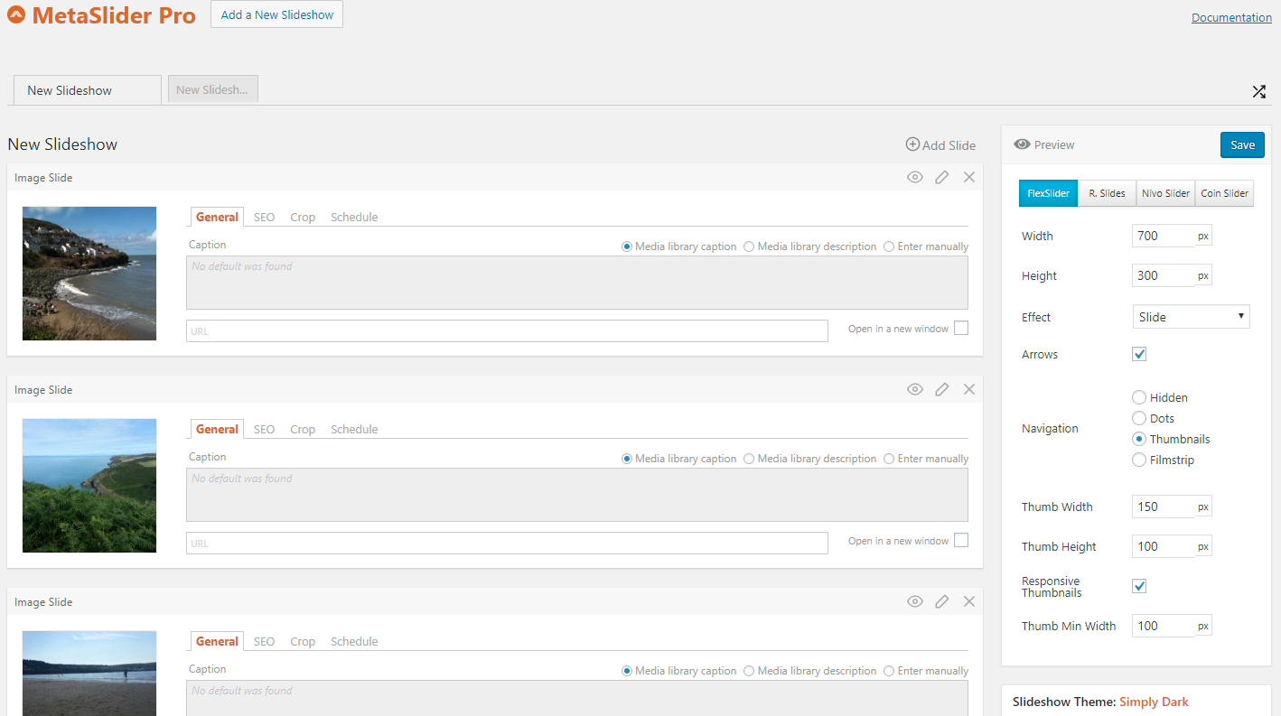
Task: Open Schedule tab of third slide
Action: [x=354, y=641]
